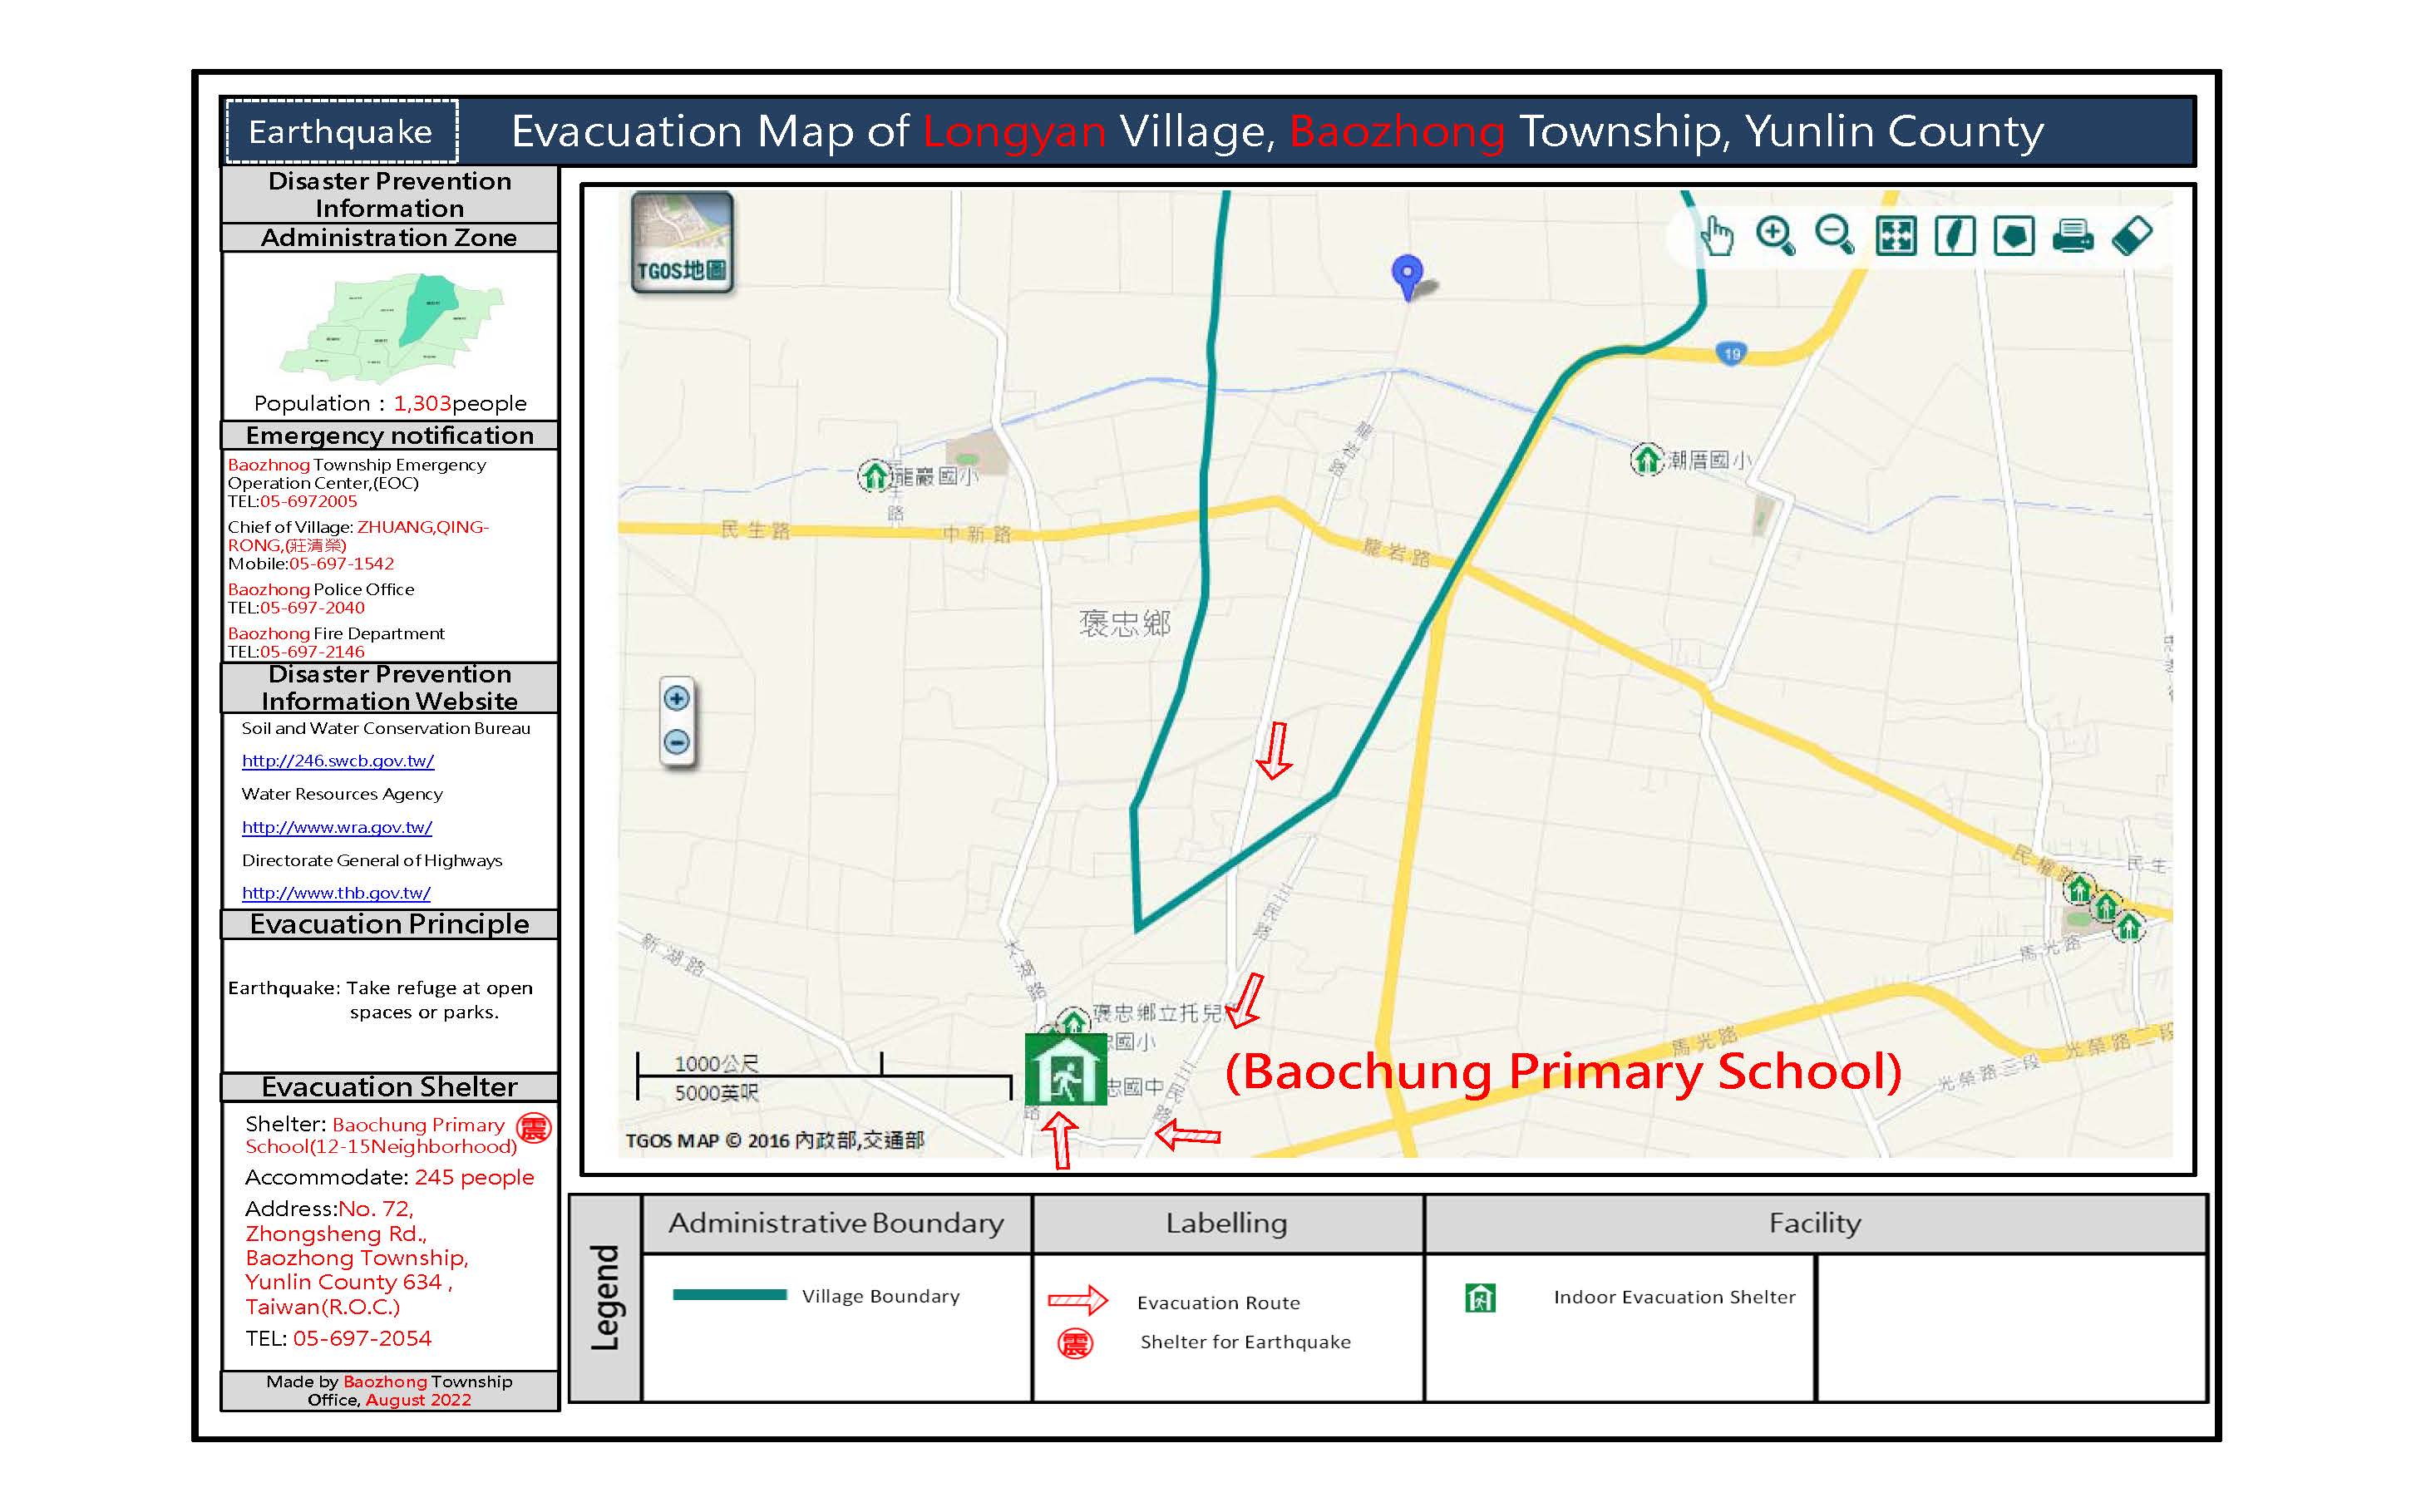Click the 龍岩路 road label
This screenshot has width=2421, height=1512.
point(1396,551)
